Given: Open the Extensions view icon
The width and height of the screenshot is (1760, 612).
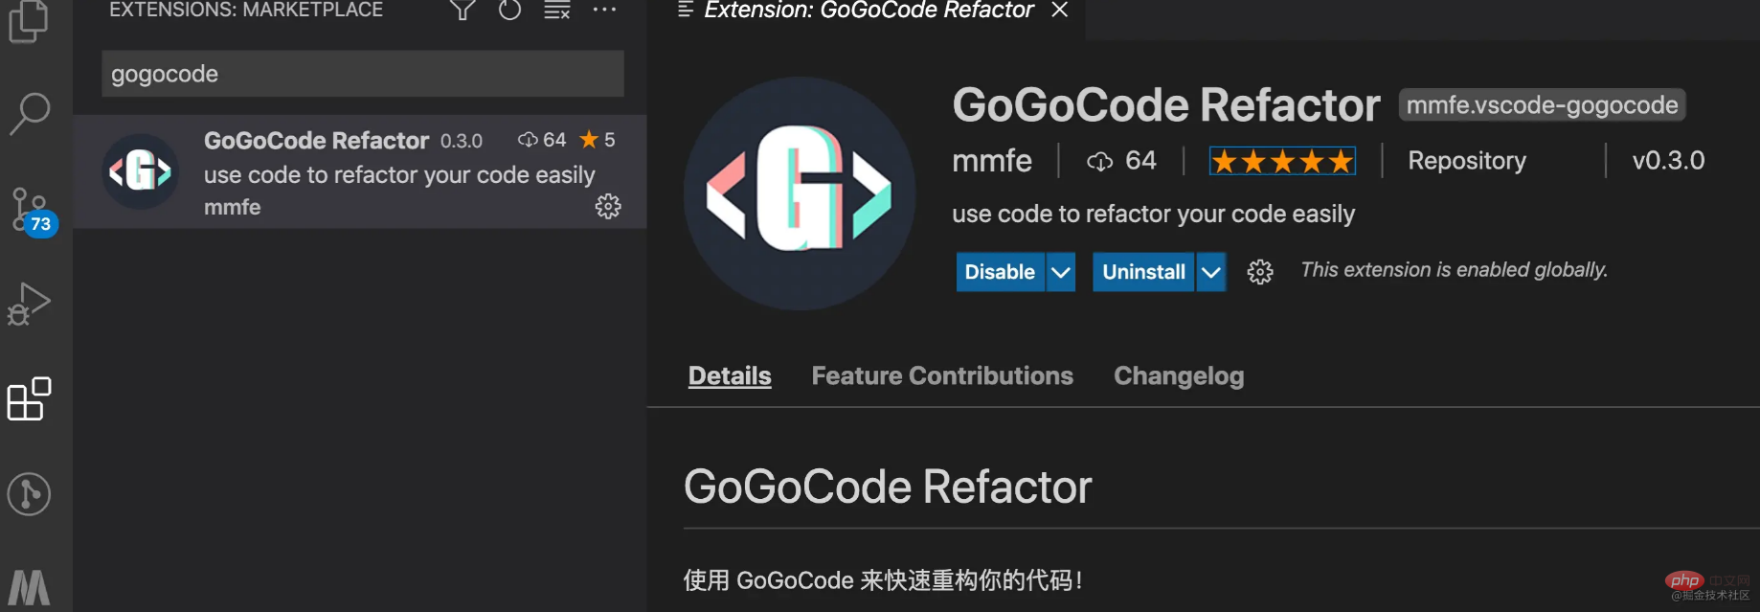Looking at the screenshot, I should tap(29, 399).
